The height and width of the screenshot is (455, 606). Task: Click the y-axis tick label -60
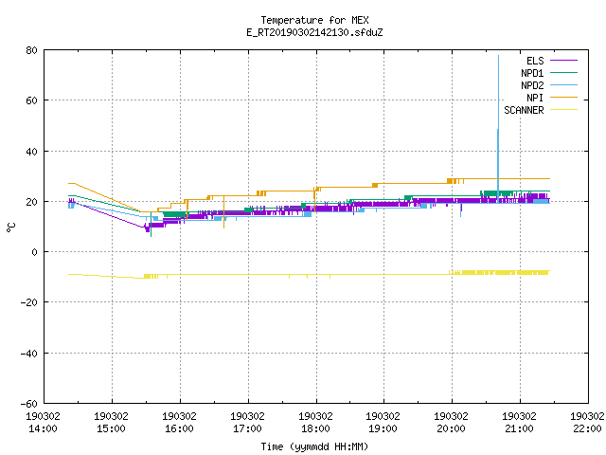[x=29, y=404]
